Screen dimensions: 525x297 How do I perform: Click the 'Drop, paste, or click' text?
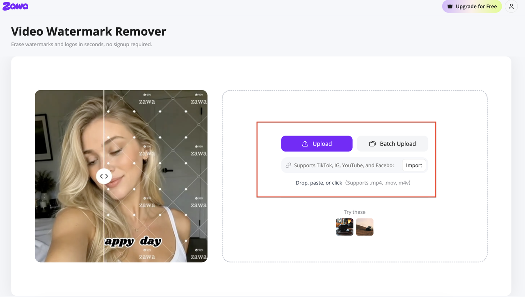(x=319, y=183)
